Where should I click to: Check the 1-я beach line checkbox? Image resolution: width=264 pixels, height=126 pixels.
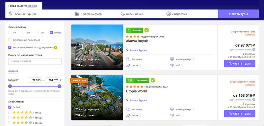[x=10, y=33]
